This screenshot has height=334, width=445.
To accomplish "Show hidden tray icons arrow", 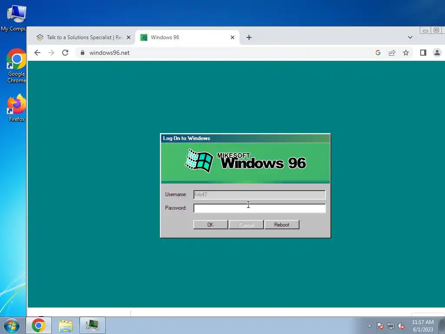I will click(x=369, y=326).
